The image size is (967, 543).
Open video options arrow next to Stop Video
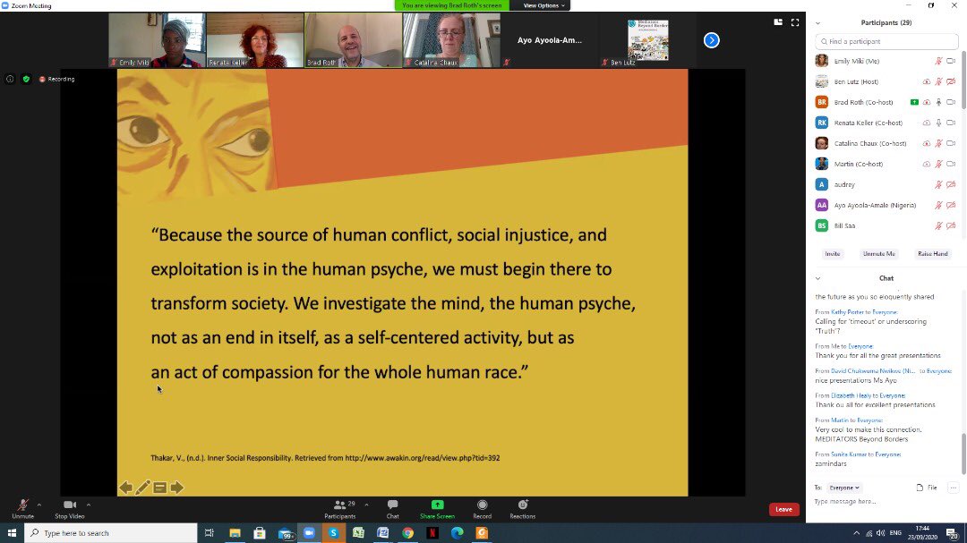coord(88,505)
